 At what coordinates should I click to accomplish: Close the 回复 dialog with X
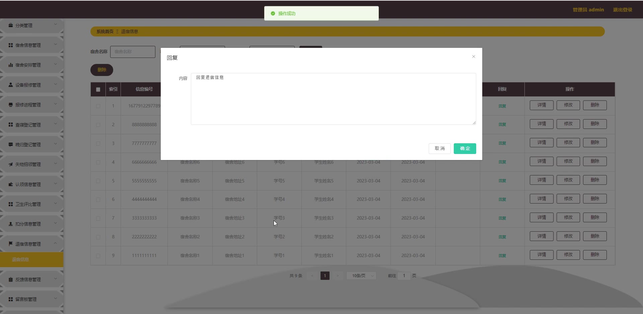(474, 57)
